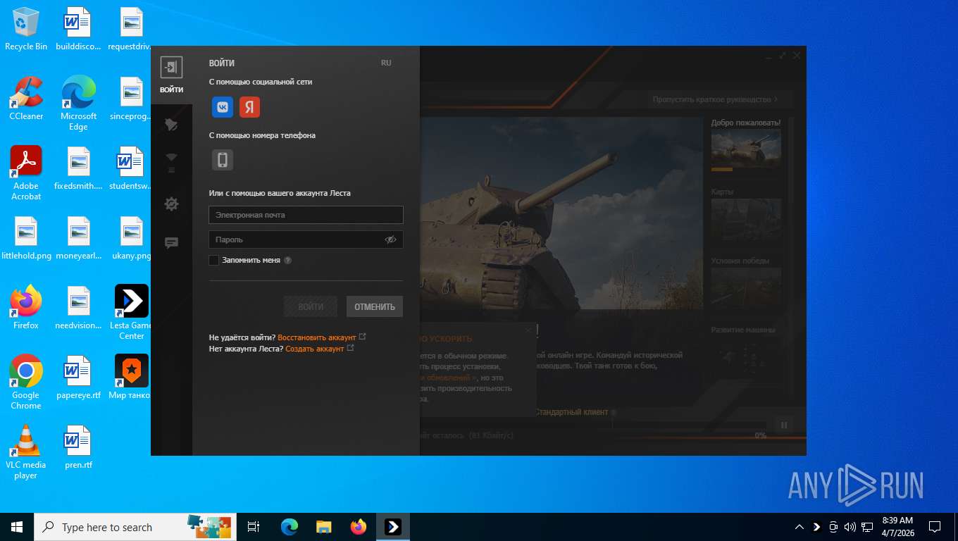This screenshot has width=958, height=541.
Task: Open settings gear in Lesta sidebar
Action: click(171, 204)
